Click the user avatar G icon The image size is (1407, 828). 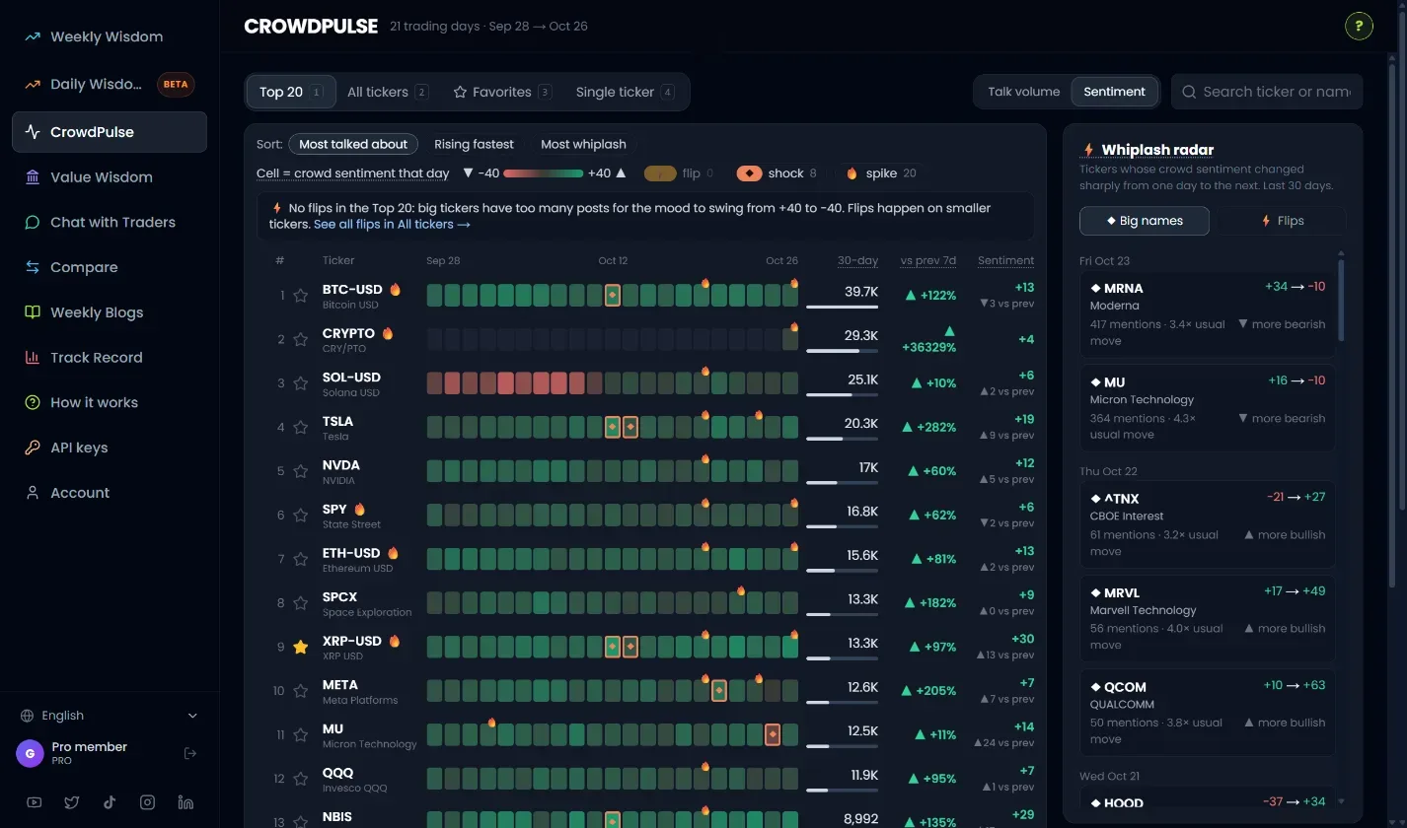click(x=30, y=754)
